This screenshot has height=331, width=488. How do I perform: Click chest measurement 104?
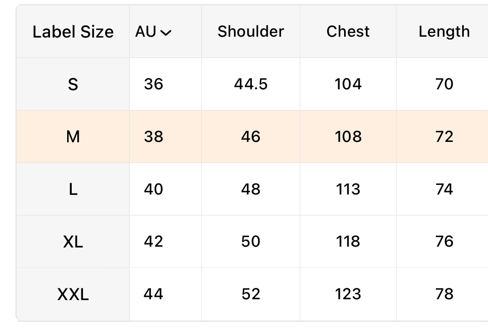(348, 84)
